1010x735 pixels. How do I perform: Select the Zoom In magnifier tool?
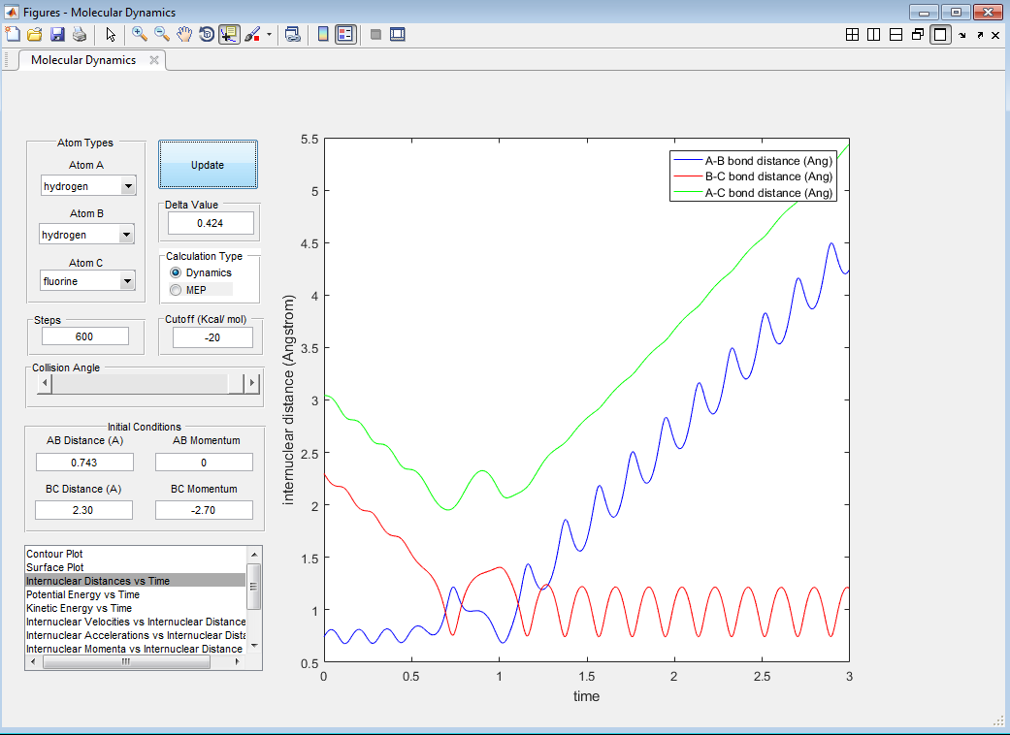point(140,35)
